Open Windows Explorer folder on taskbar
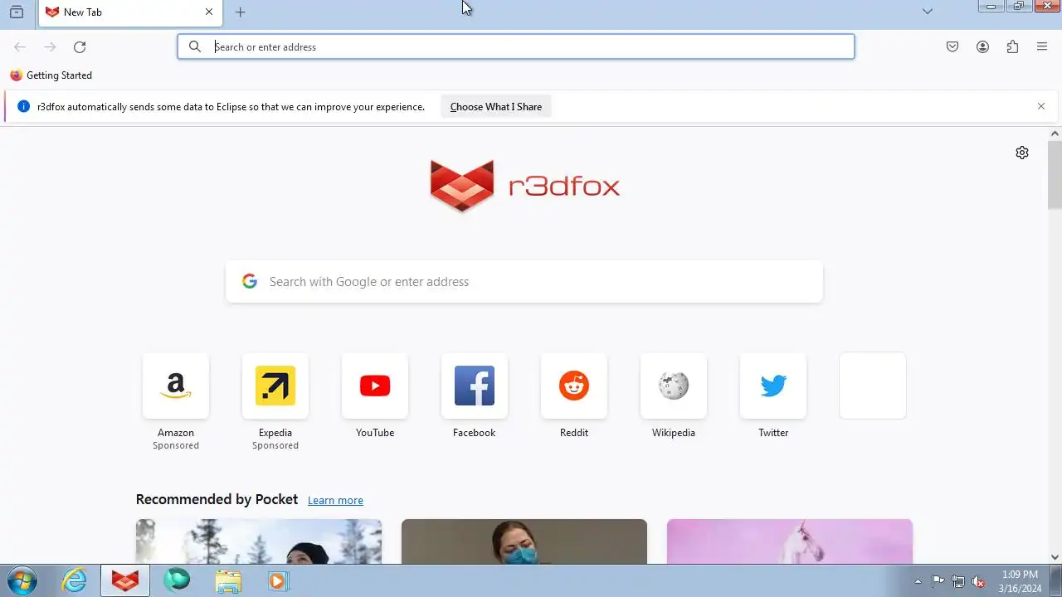 [x=227, y=580]
